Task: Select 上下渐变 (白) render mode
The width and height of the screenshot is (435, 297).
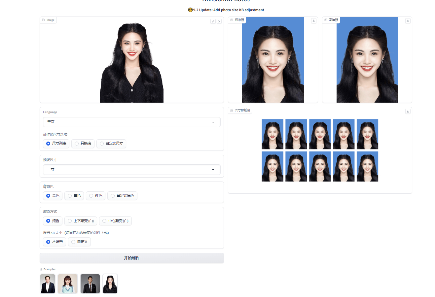Action: tap(70, 221)
